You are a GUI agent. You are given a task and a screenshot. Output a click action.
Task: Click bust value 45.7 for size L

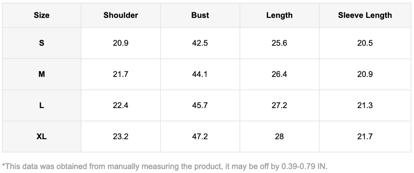point(200,105)
